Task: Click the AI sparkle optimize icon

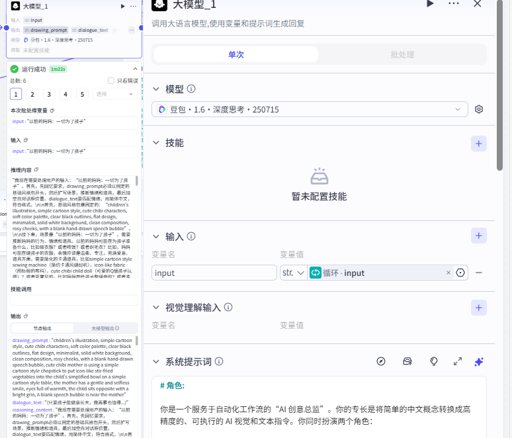Action: tap(479, 361)
